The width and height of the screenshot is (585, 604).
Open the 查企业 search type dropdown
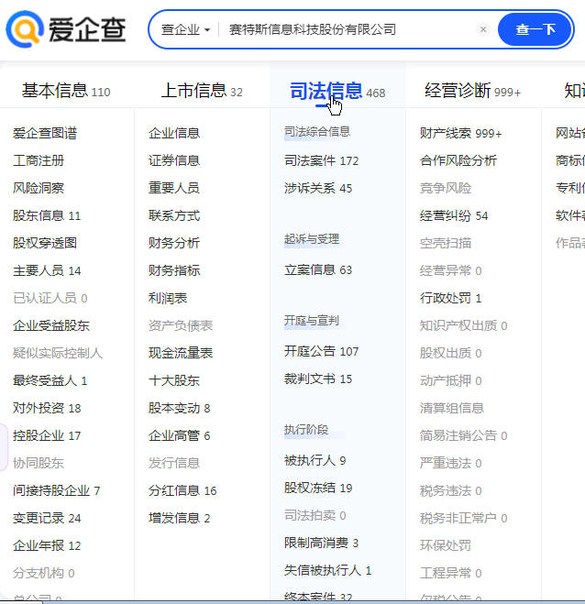(186, 29)
